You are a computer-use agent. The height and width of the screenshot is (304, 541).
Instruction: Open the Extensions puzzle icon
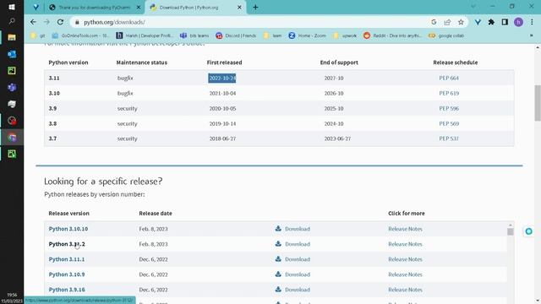tap(491, 22)
